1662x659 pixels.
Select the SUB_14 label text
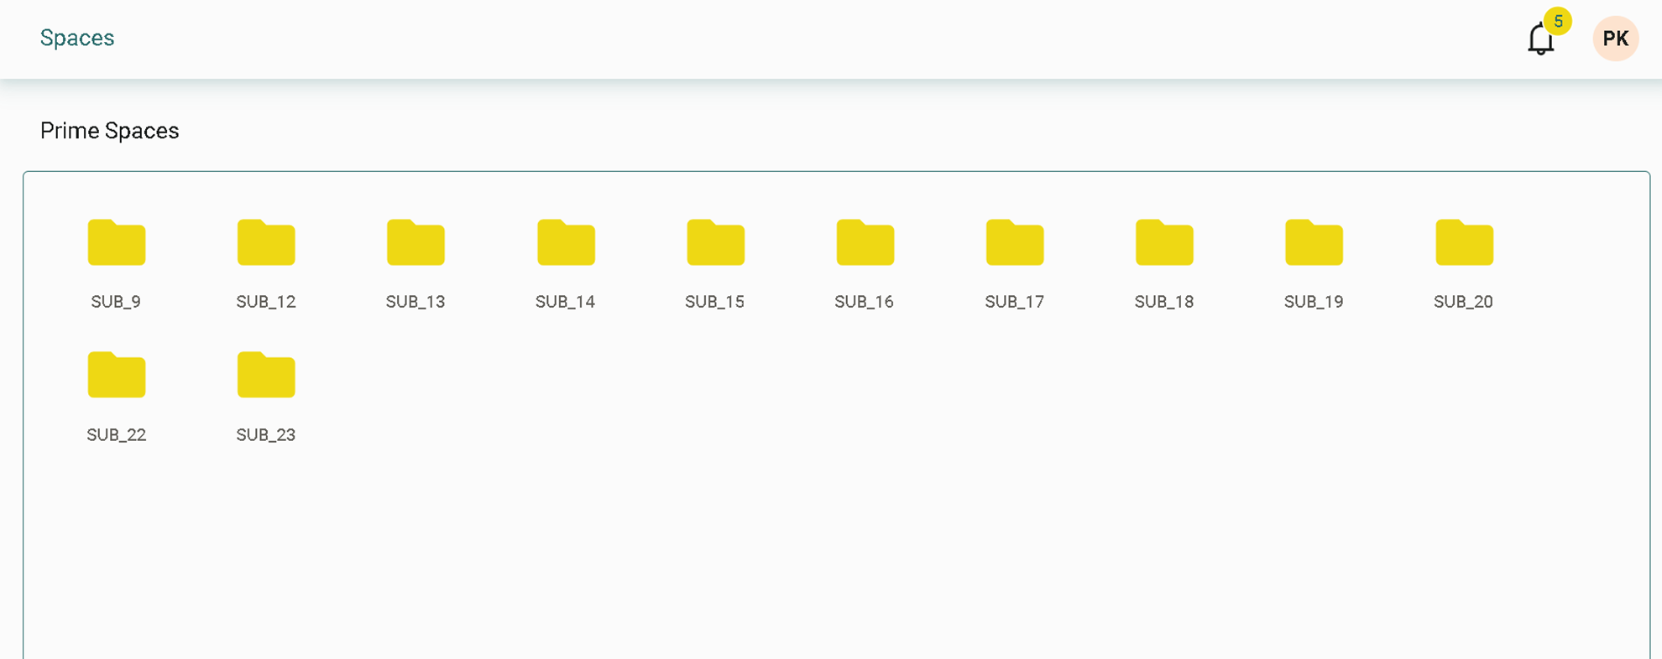566,302
